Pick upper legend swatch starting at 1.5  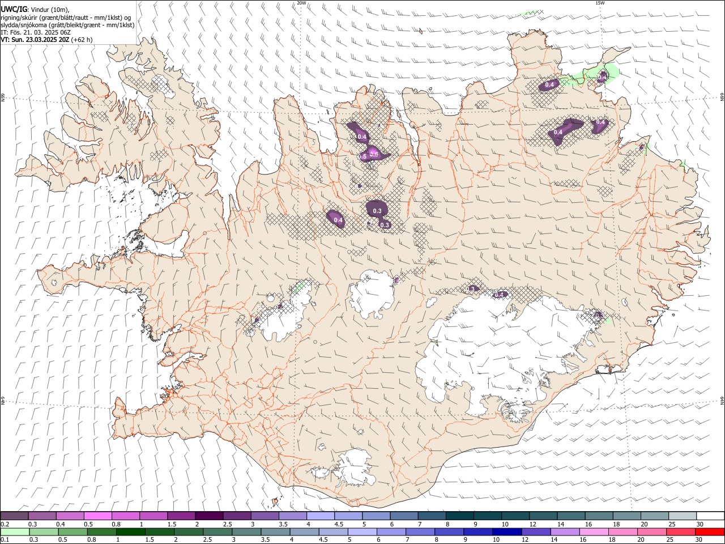pyautogui.click(x=181, y=516)
